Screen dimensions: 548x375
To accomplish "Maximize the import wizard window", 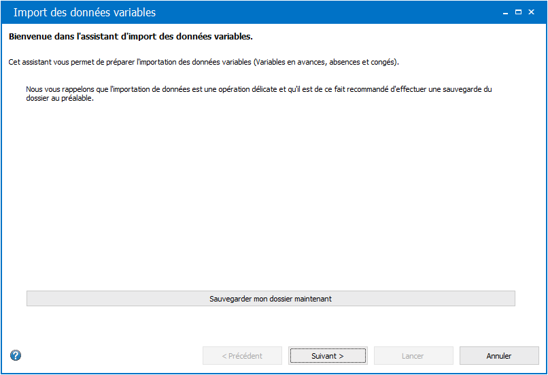I will [x=518, y=12].
